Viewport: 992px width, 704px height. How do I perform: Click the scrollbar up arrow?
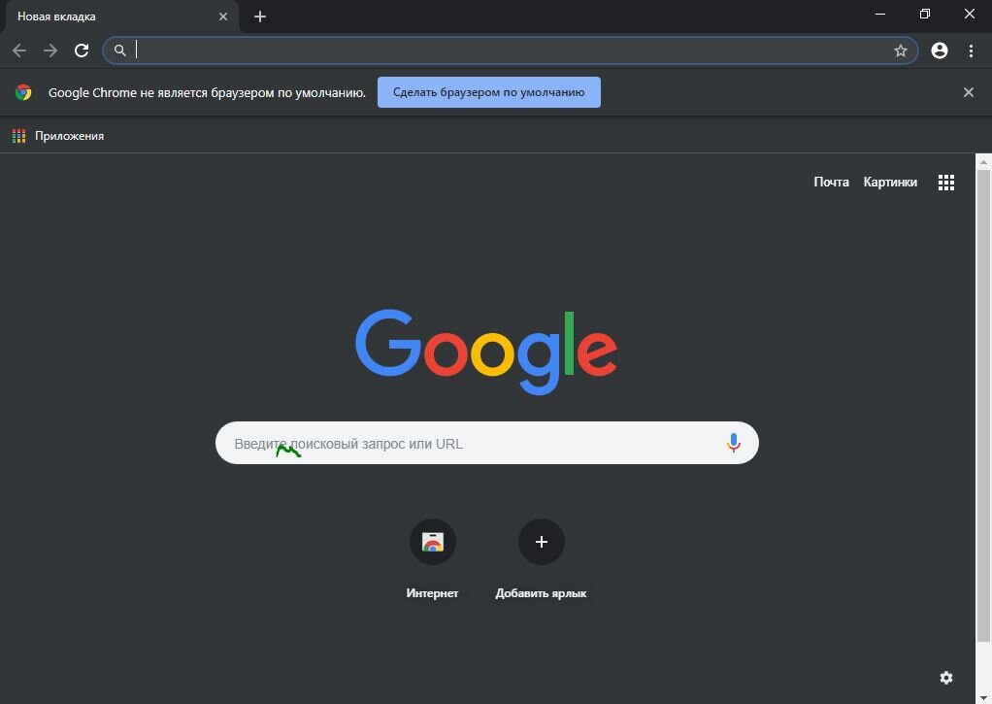(983, 161)
